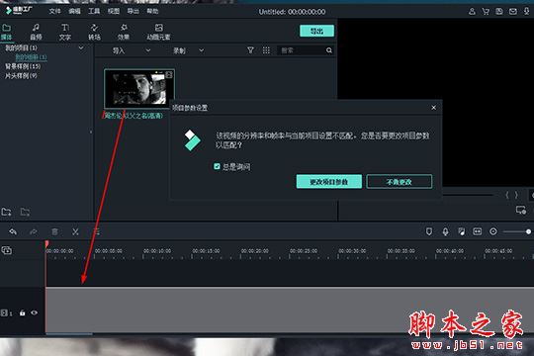Click the magnifier search icon

coord(329,50)
